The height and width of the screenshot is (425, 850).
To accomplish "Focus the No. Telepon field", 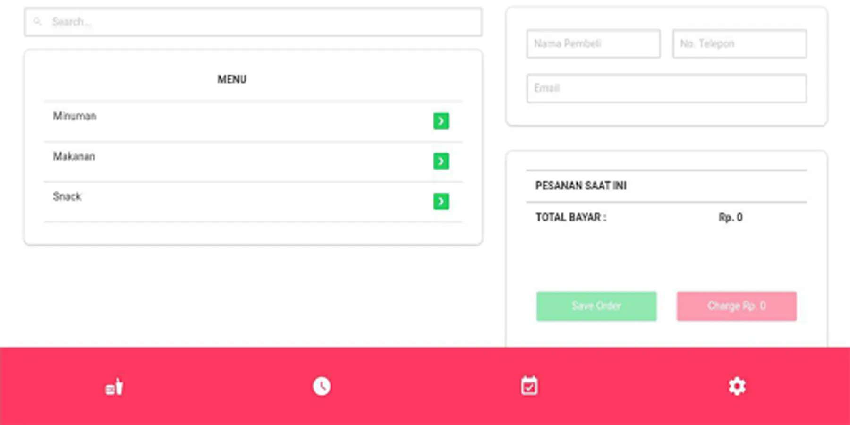I will 739,44.
